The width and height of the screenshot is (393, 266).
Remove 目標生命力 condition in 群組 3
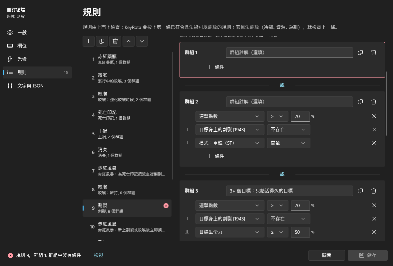374,232
